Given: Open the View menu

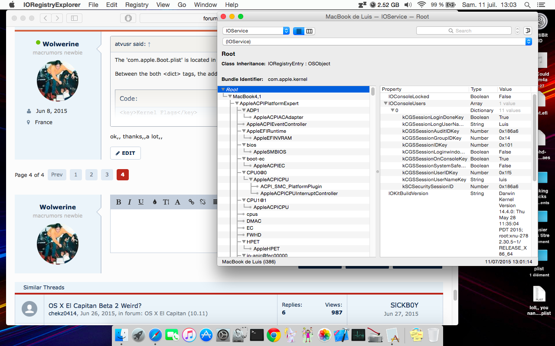Looking at the screenshot, I should 163,5.
